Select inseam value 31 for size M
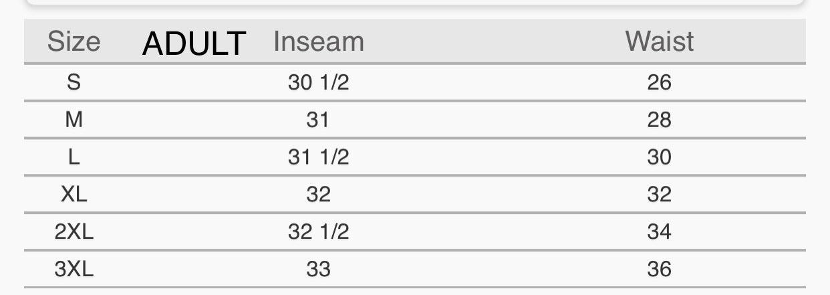 pyautogui.click(x=318, y=120)
